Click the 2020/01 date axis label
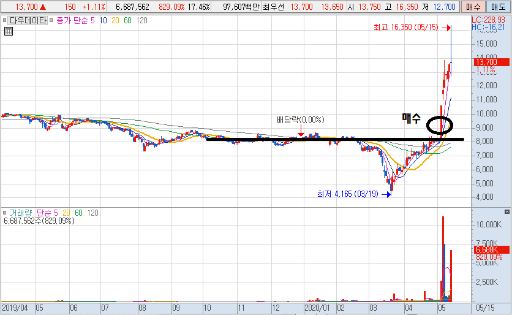The height and width of the screenshot is (315, 512). (x=317, y=308)
